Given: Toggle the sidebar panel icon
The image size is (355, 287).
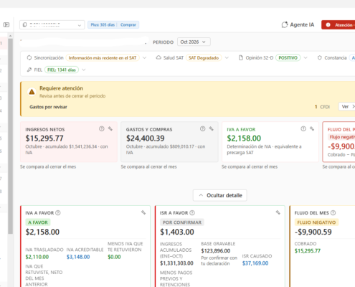Looking at the screenshot, I should (x=6, y=24).
